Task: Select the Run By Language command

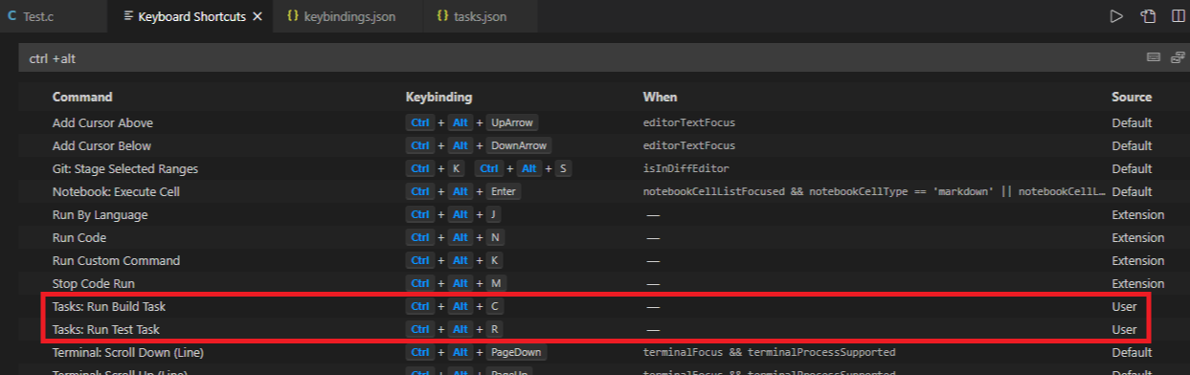Action: pyautogui.click(x=99, y=214)
